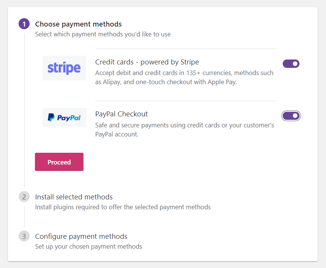Screen dimensions: 326x268
Task: Turn off the PayPal Checkout toggle
Action: coord(291,116)
